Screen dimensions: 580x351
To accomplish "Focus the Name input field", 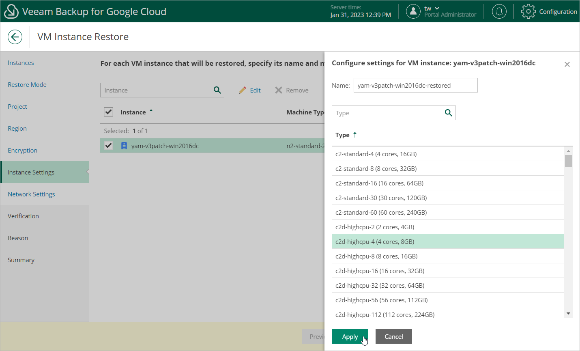I will (416, 85).
